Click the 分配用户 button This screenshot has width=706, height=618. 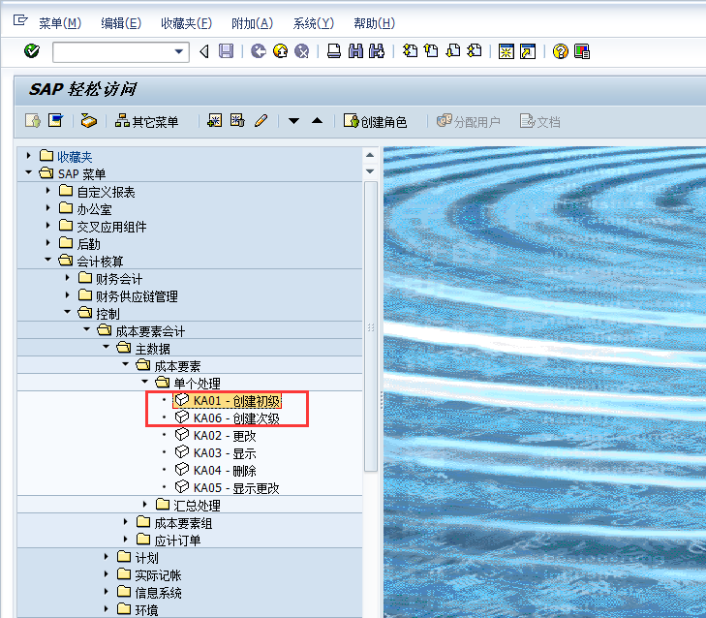(469, 121)
